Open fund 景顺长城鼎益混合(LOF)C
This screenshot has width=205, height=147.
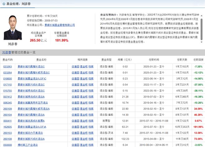[x=32, y=79]
